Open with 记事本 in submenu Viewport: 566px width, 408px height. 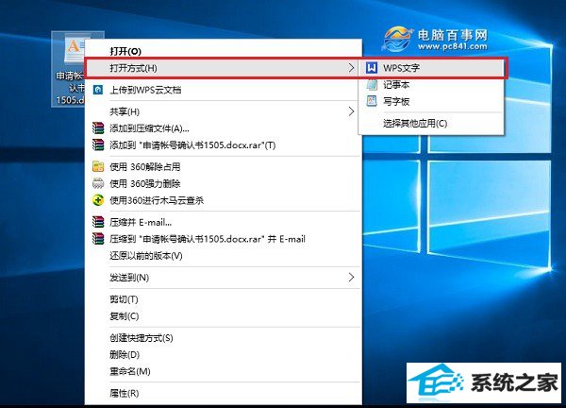tap(431, 85)
